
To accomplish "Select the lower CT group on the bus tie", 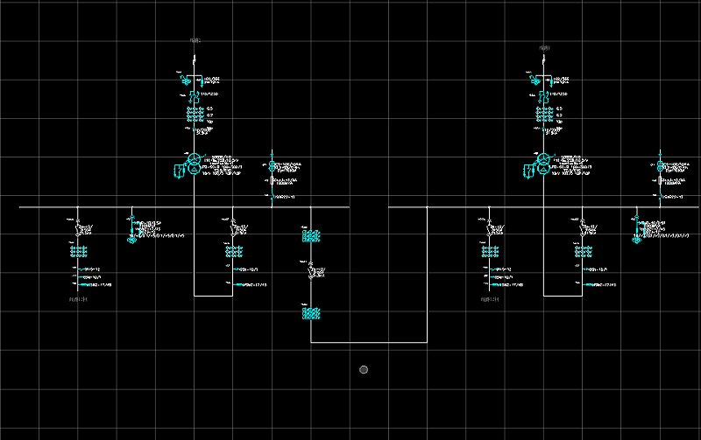I will 311,313.
